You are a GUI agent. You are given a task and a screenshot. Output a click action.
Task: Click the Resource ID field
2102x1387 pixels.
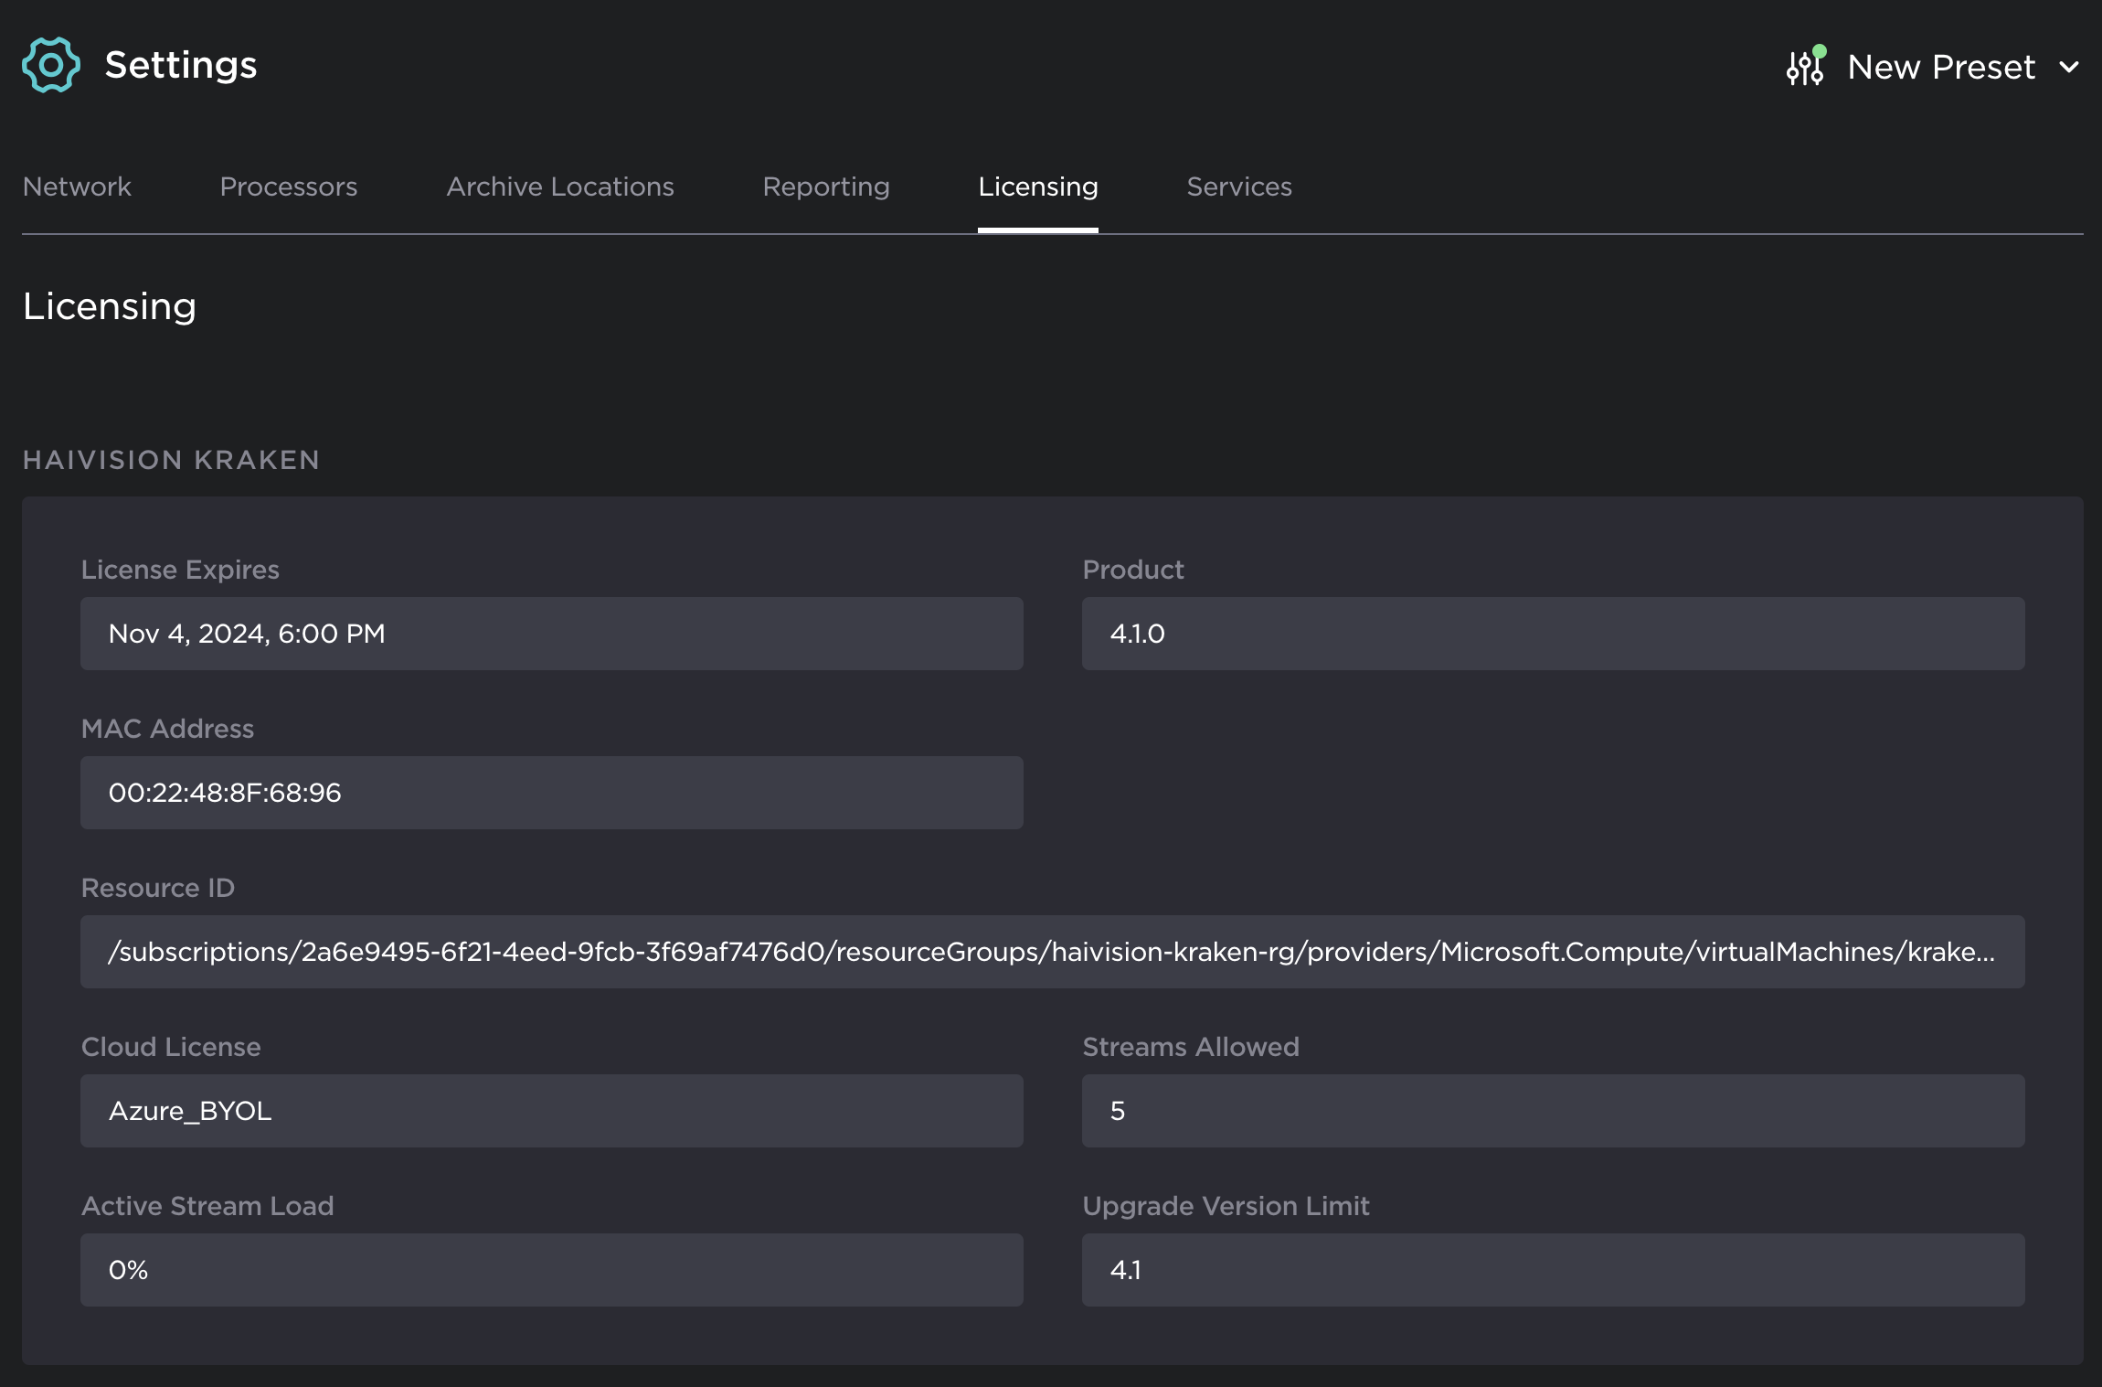pos(1052,952)
